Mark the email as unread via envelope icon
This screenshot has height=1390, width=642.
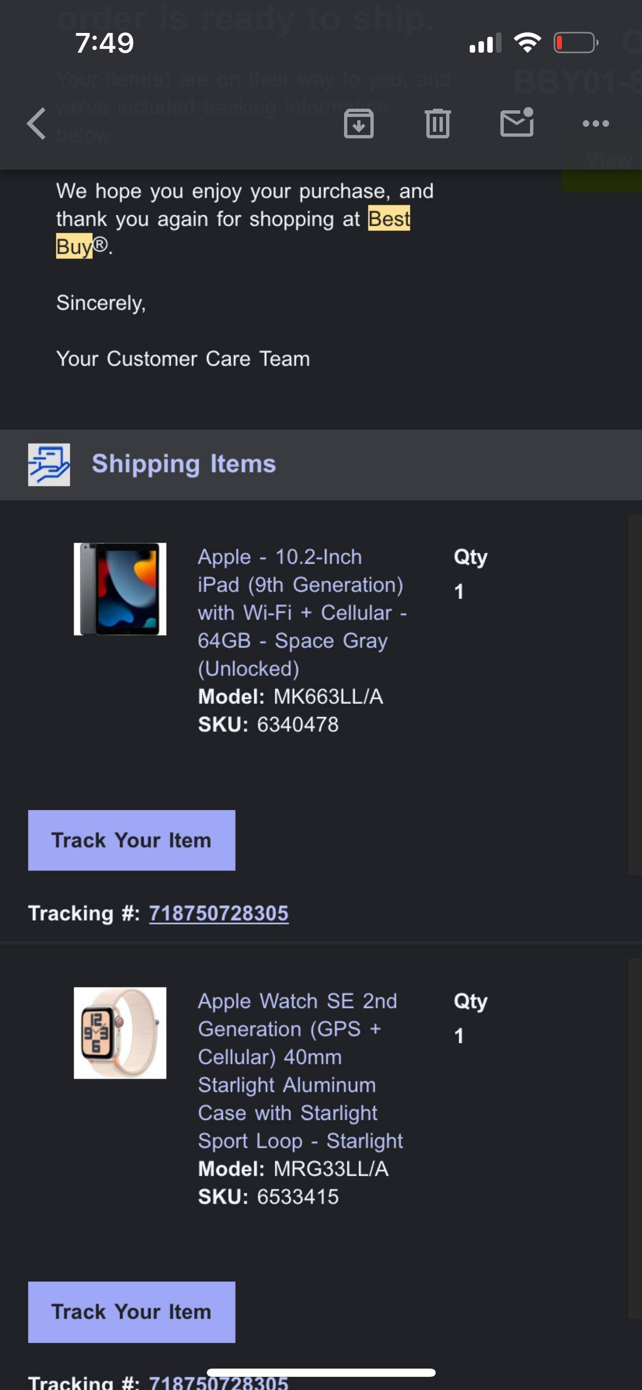(x=517, y=122)
